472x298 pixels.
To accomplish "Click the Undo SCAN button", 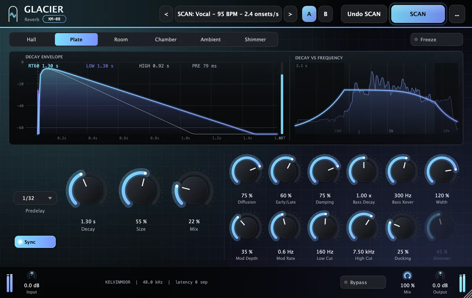I will 364,14.
